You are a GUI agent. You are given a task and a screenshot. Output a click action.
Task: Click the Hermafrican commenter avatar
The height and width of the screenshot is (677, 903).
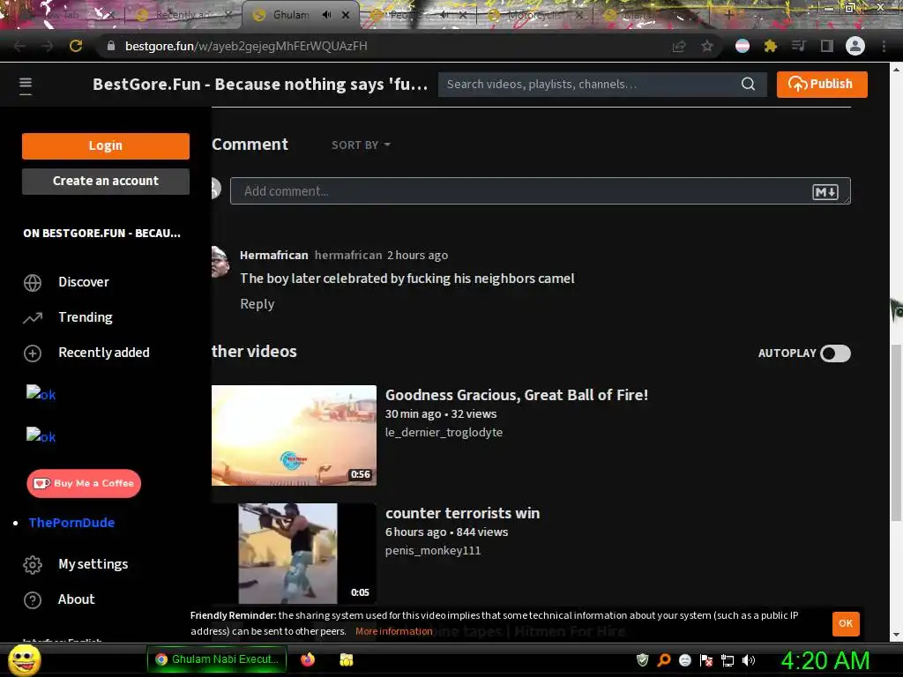coord(220,262)
